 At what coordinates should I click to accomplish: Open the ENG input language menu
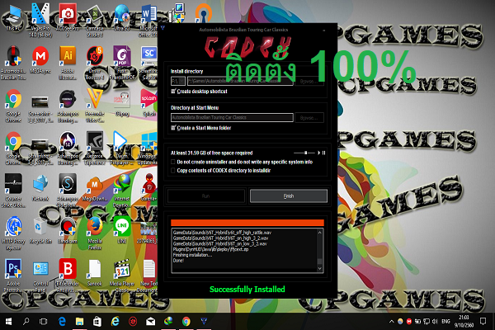coord(445,322)
